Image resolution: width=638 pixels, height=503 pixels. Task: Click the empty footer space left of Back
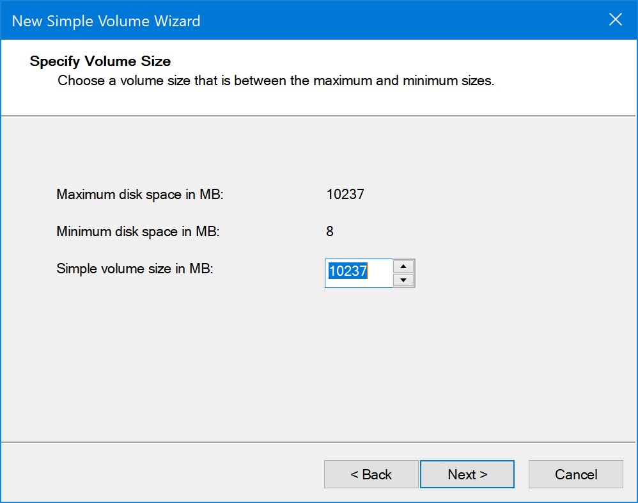[160, 474]
